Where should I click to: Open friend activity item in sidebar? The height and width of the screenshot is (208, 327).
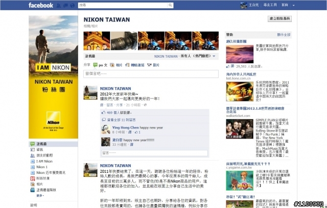44,155
